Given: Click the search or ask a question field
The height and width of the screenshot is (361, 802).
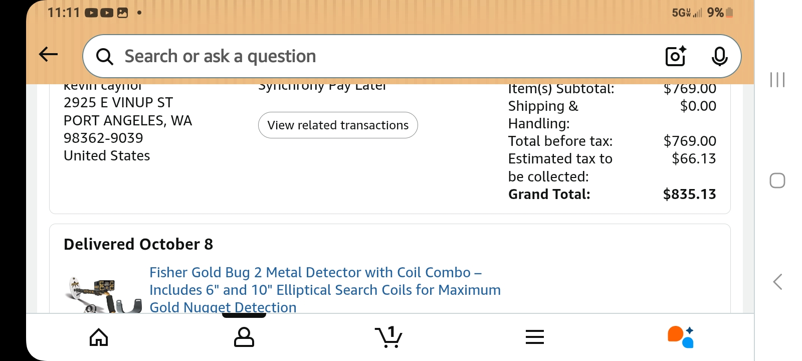Looking at the screenshot, I should click(x=381, y=56).
